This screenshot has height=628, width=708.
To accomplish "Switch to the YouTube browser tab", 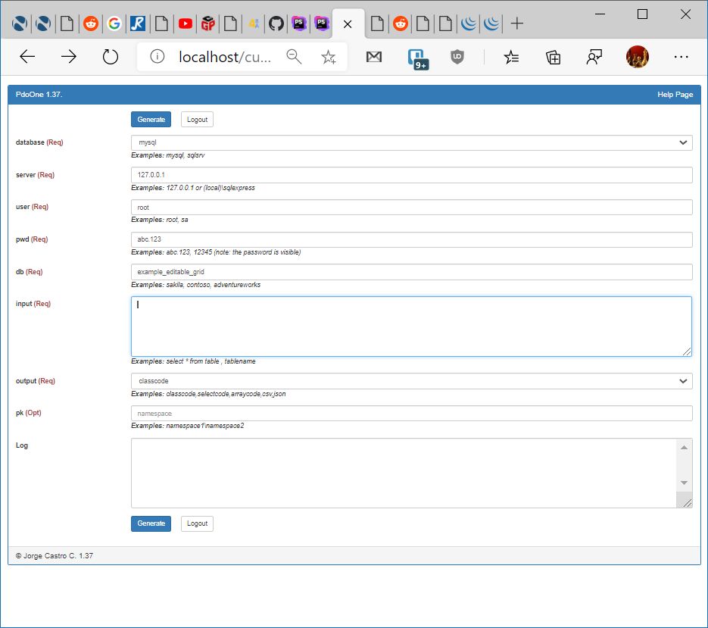I will click(186, 23).
